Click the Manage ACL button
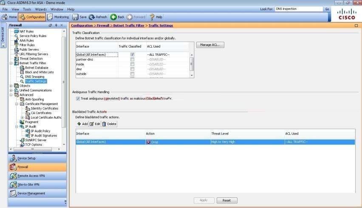362x208 pixels. [210, 45]
